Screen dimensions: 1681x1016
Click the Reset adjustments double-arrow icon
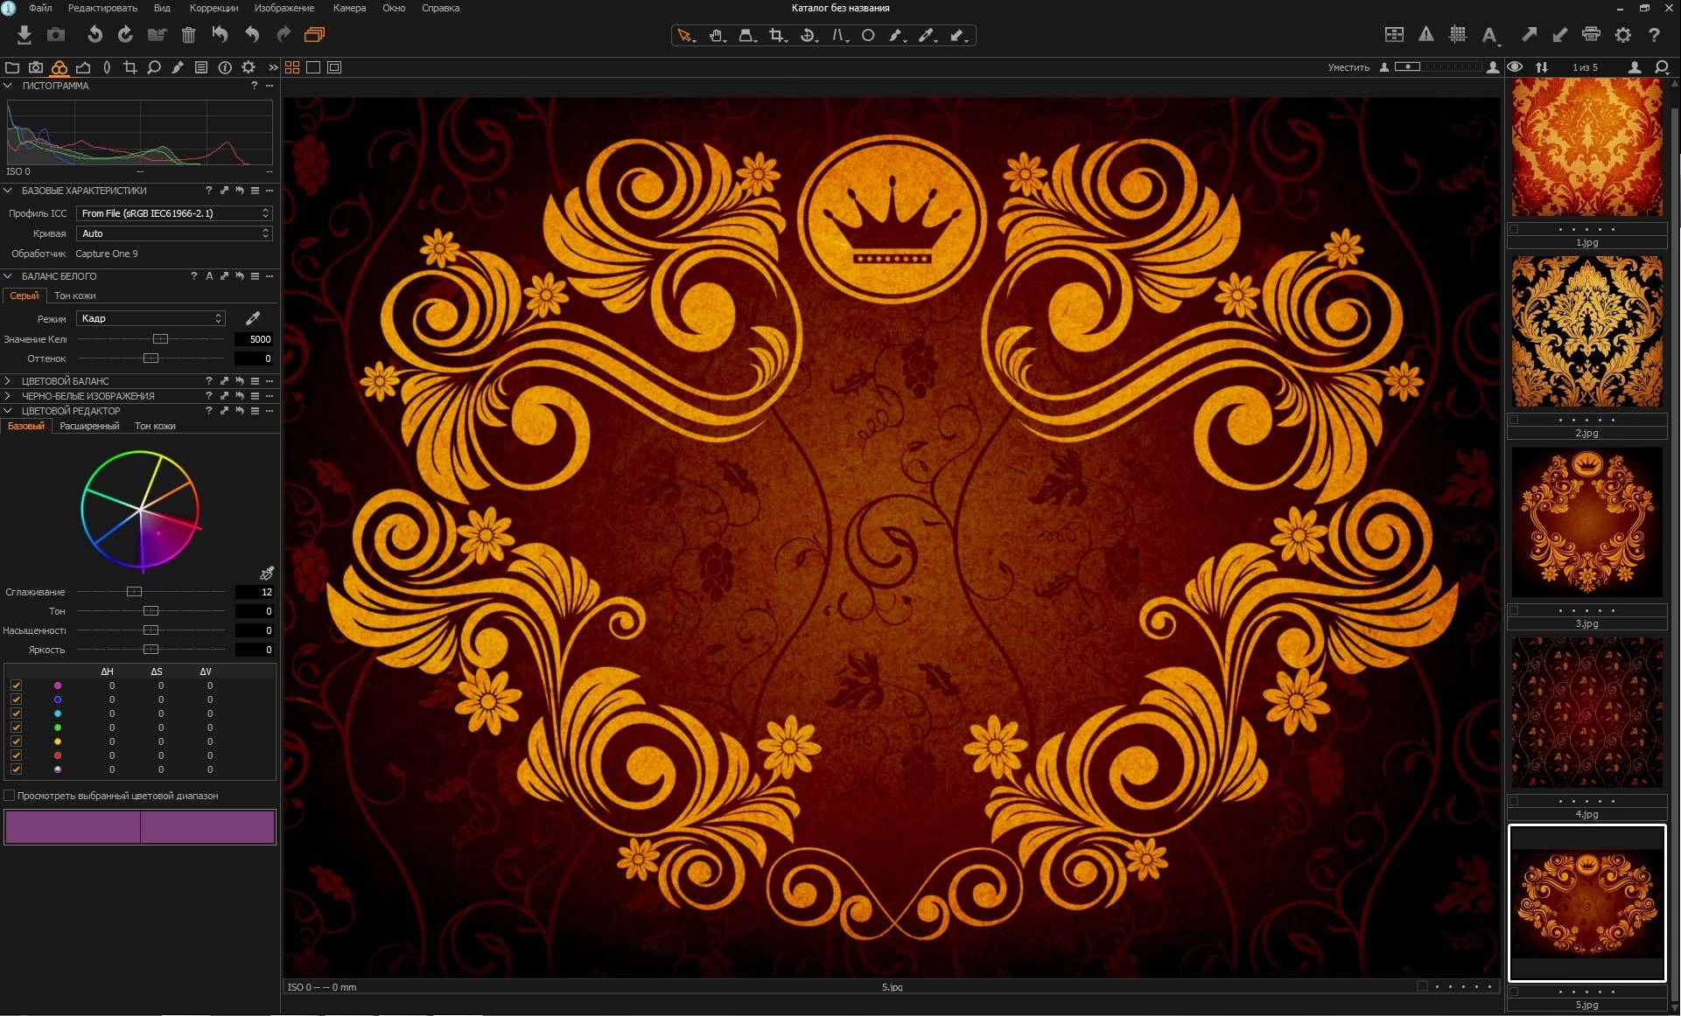220,35
